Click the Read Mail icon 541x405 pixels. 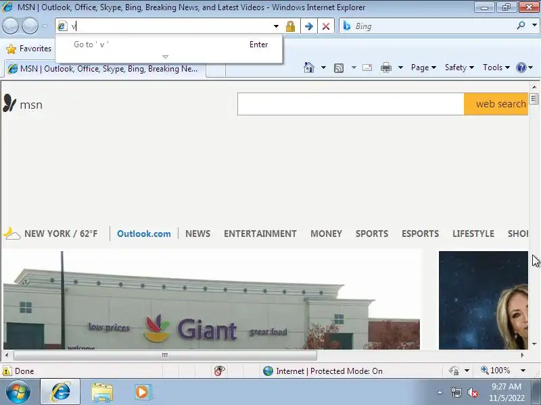click(367, 67)
